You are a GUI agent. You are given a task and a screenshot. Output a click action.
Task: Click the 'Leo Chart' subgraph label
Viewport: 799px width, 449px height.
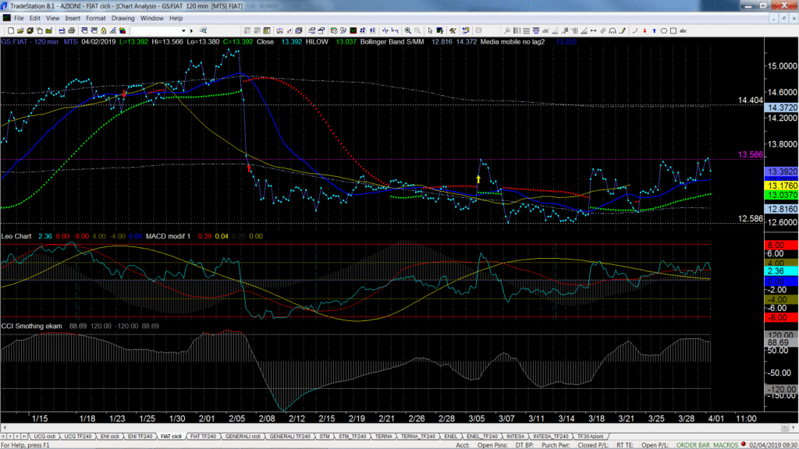pyautogui.click(x=16, y=236)
